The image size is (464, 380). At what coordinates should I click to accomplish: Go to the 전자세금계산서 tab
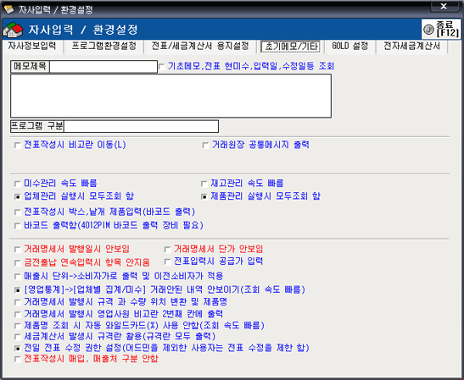coord(411,47)
